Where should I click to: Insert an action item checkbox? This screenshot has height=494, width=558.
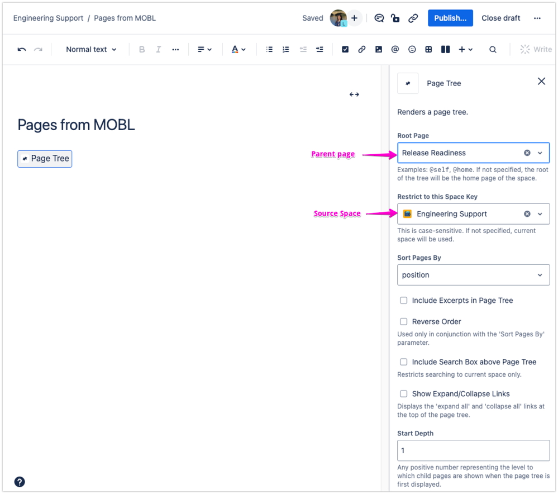point(345,49)
